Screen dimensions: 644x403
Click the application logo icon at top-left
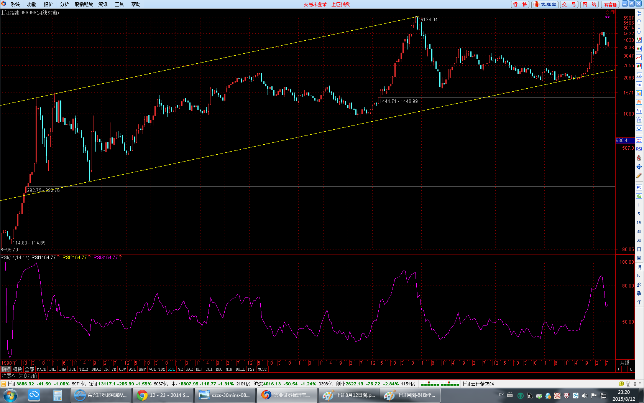[x=4, y=4]
